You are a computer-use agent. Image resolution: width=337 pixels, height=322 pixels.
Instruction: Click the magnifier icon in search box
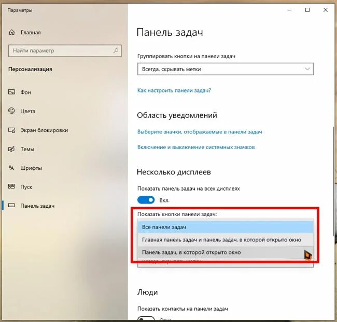(116, 51)
